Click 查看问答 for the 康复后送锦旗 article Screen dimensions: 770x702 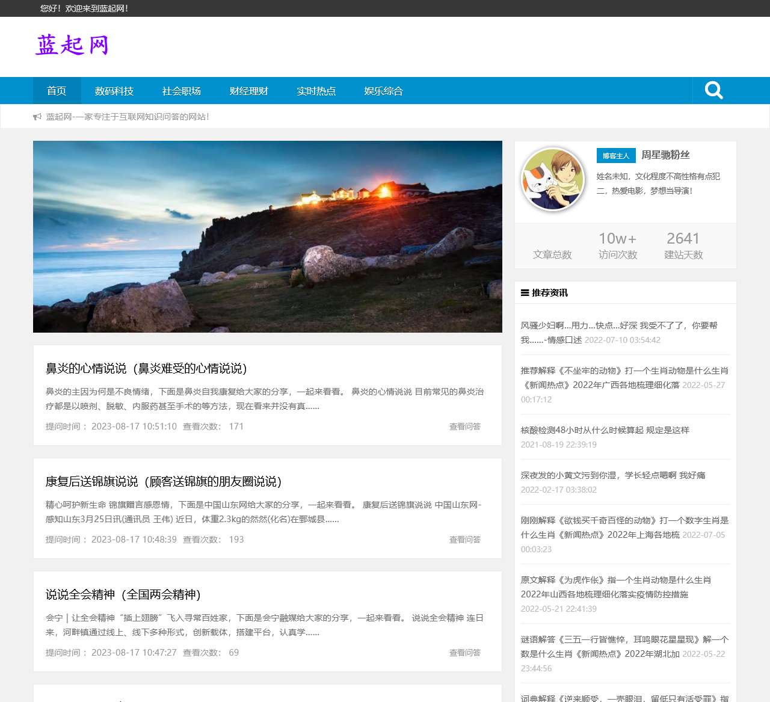(465, 540)
